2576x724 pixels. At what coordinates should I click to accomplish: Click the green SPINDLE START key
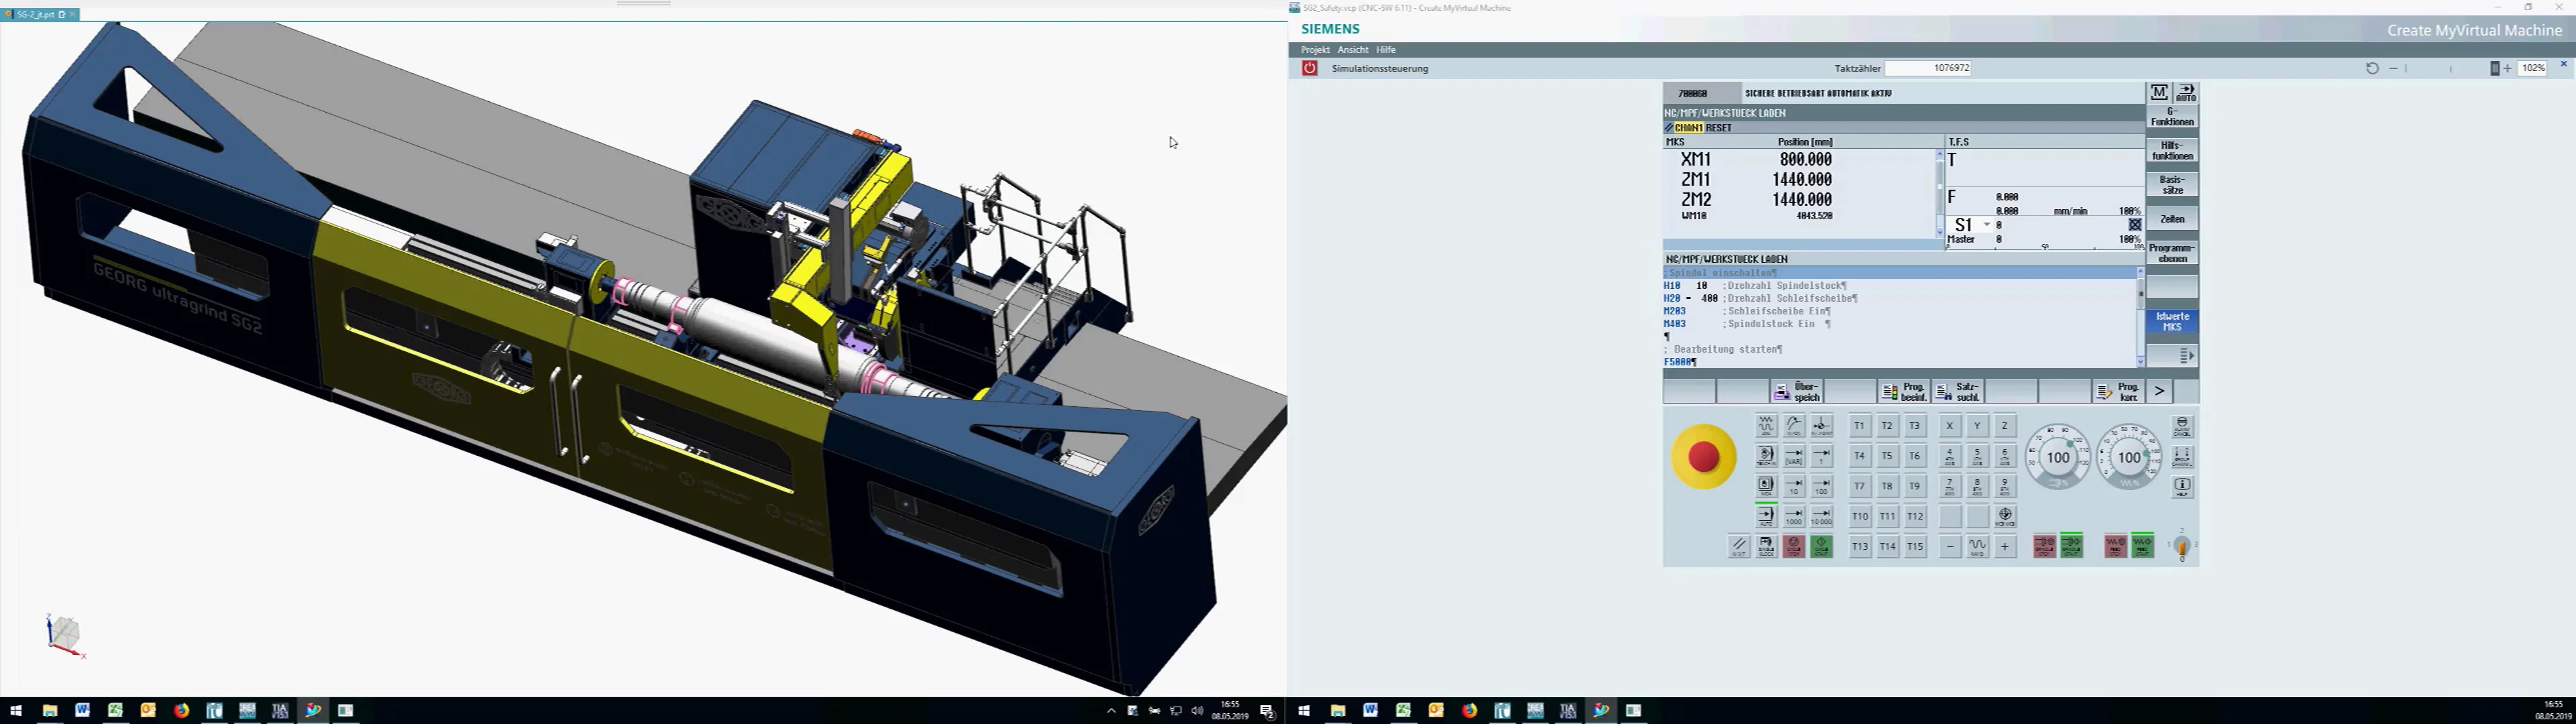click(2072, 546)
